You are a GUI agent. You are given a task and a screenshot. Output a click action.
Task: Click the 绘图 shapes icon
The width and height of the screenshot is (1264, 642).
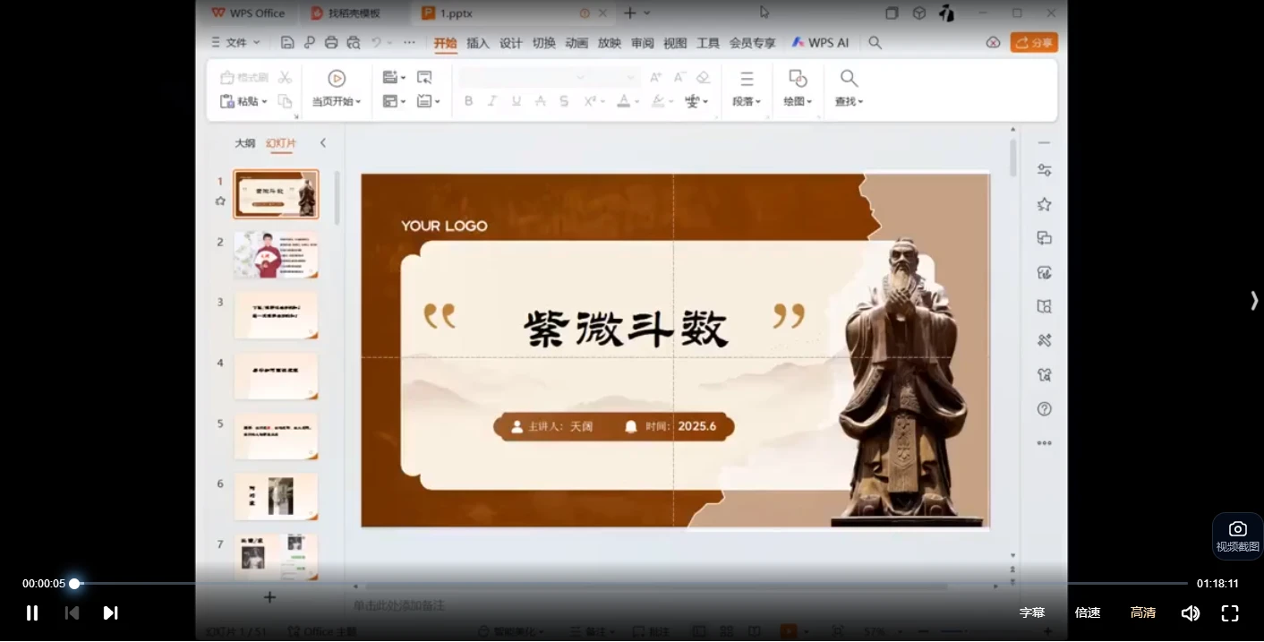(798, 79)
